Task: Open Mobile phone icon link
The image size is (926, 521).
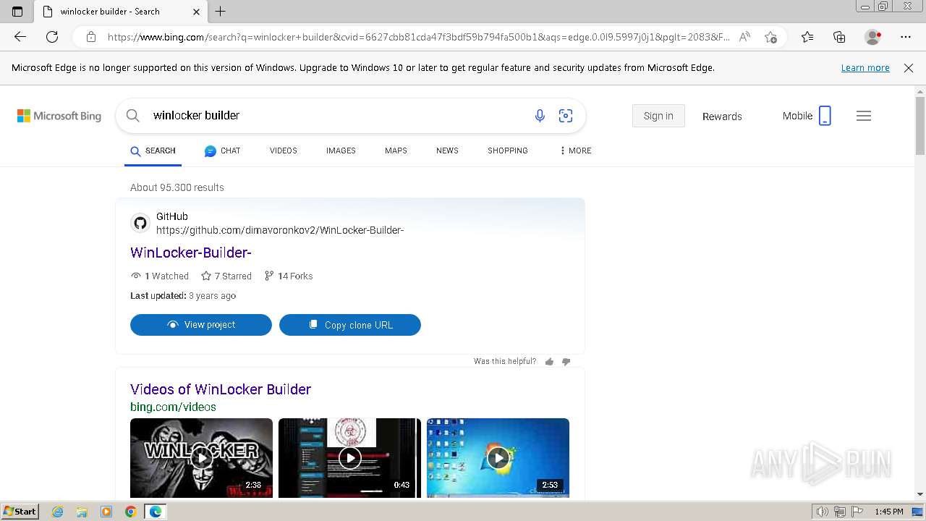Action: point(807,116)
